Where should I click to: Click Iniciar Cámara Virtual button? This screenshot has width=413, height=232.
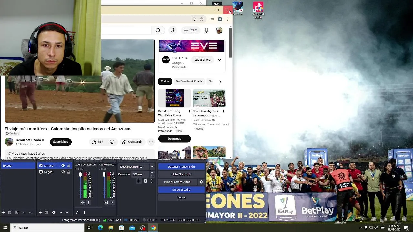[x=177, y=182]
